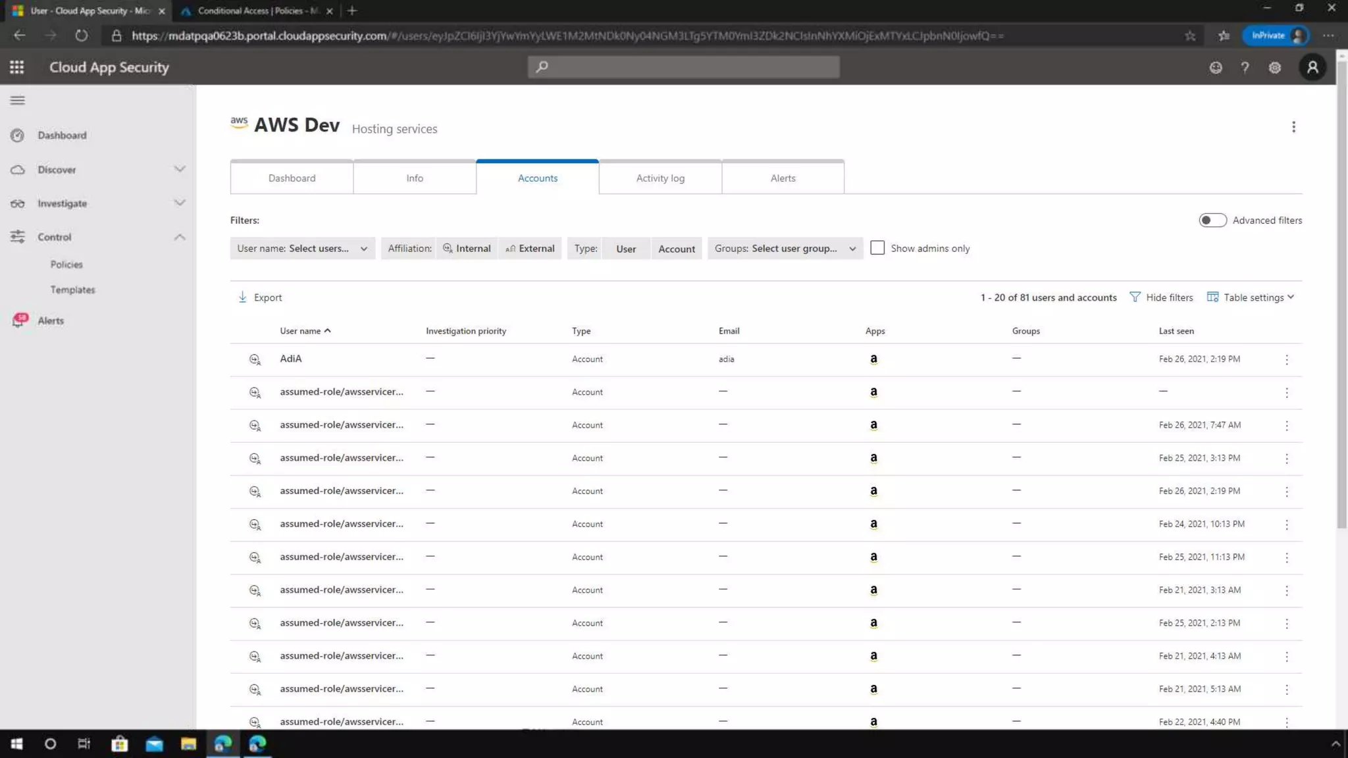Click the Alerts bell icon in sidebar
Screen dimensions: 1348x758
point(19,320)
